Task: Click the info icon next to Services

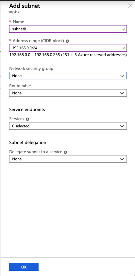Action: (27, 119)
